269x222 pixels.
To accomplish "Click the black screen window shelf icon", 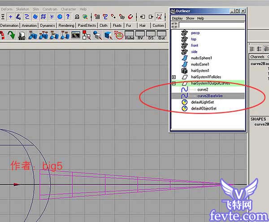I will click(76, 35).
